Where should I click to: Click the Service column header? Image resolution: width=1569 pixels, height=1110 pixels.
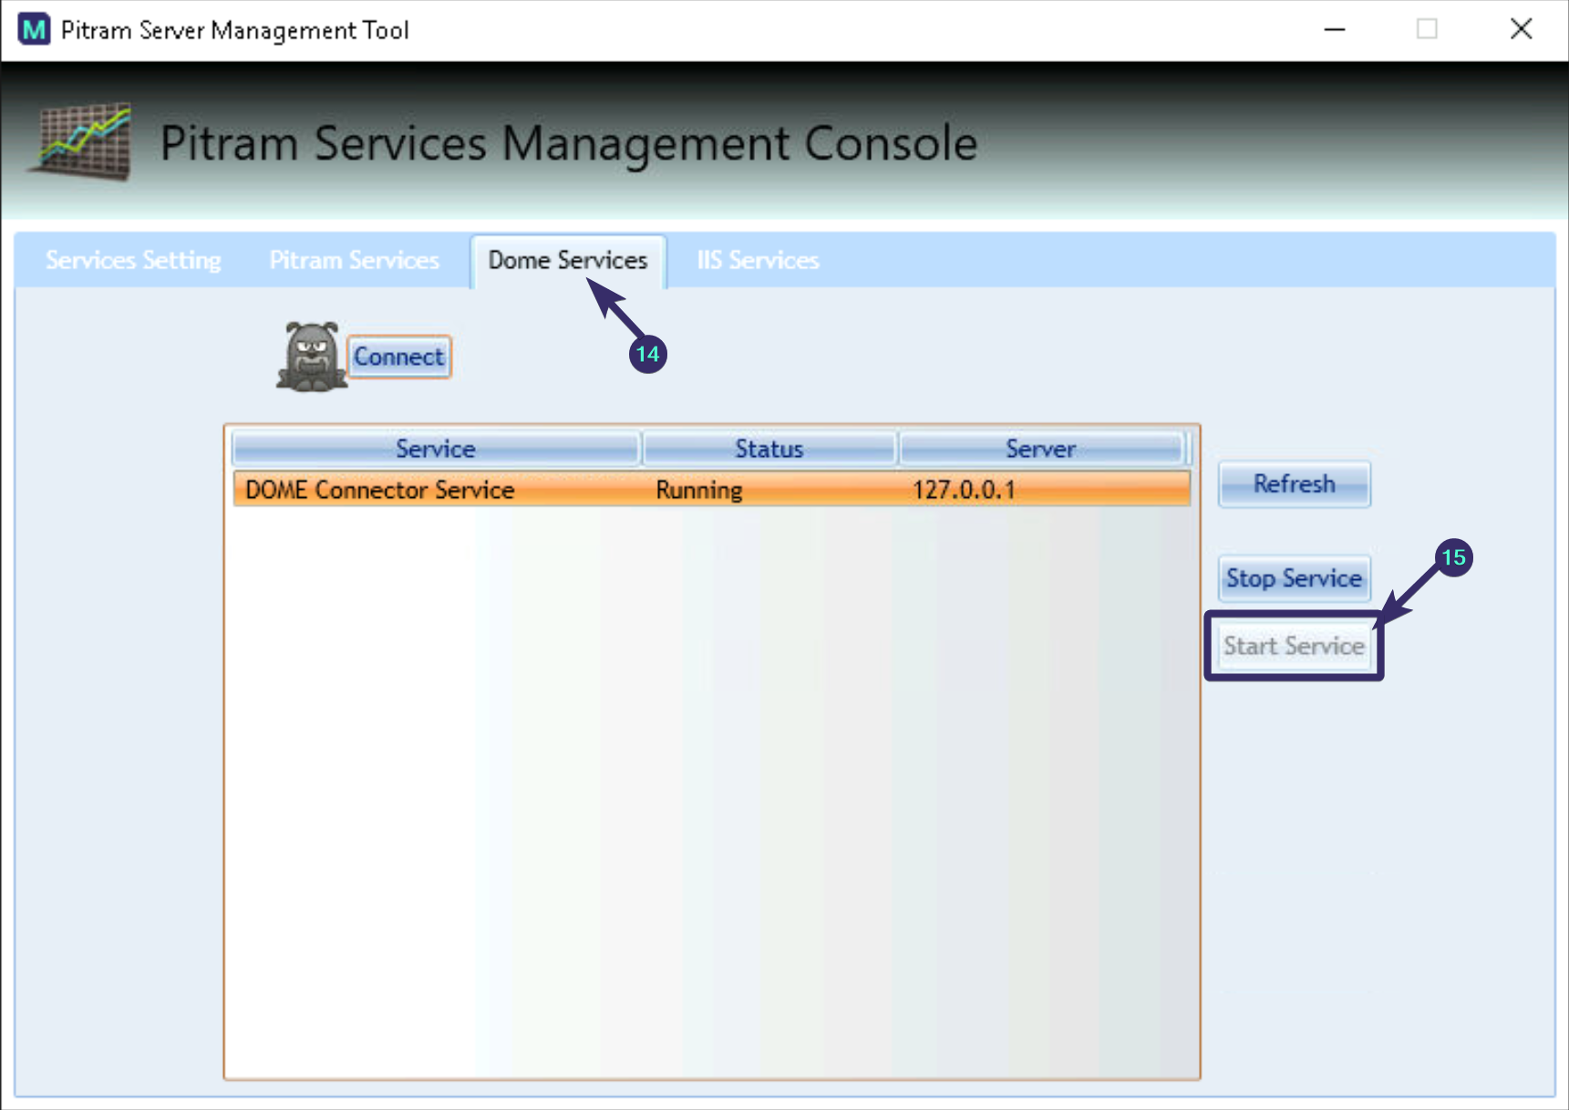tap(435, 448)
